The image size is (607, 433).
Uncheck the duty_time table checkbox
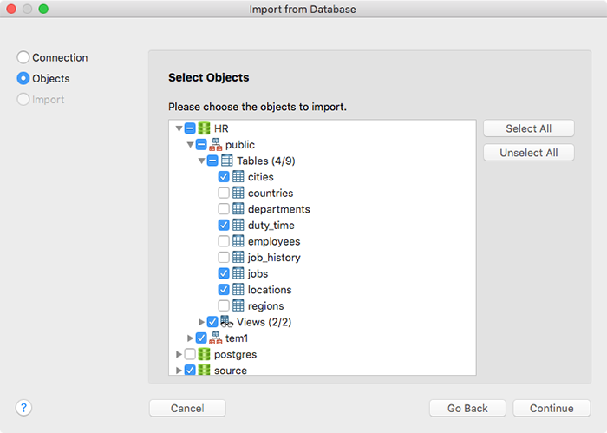224,225
